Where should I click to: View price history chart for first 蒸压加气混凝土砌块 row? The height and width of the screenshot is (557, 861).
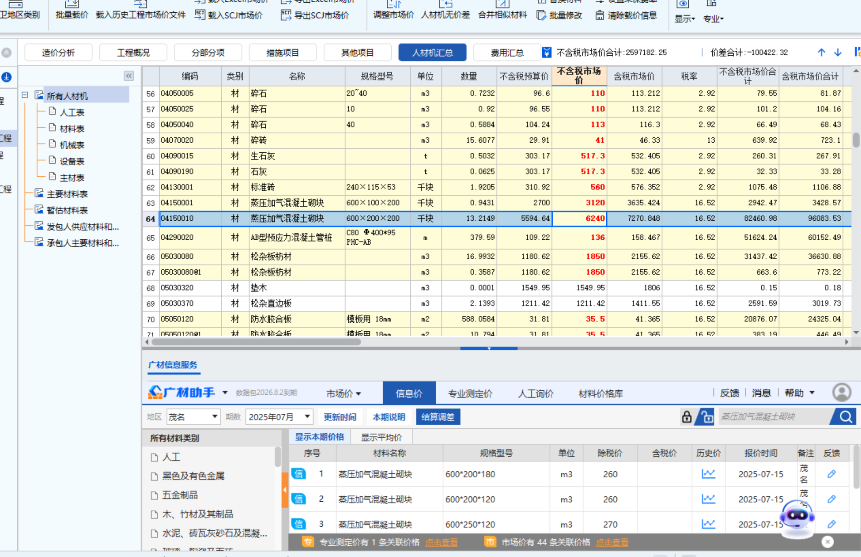coord(708,474)
